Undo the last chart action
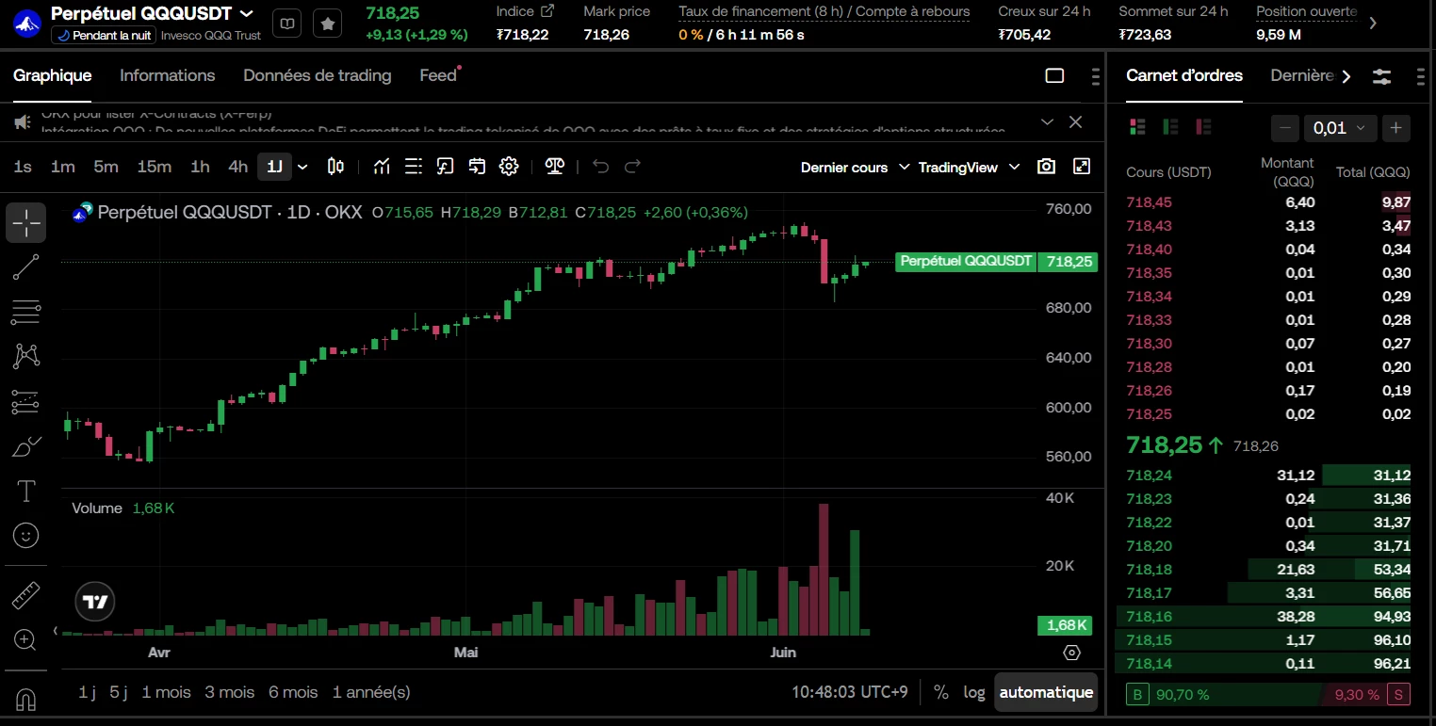Viewport: 1436px width, 726px height. tap(601, 167)
